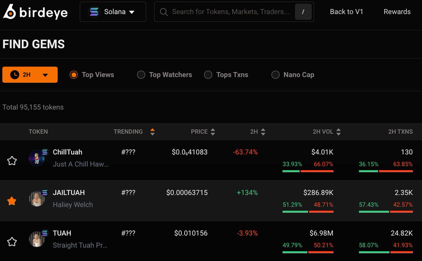Click the JAILTUAH token avatar
Viewport: 422px width, 261px height.
click(x=37, y=198)
